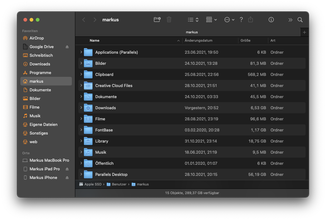326x220 pixels.
Task: Open the list view mode switcher
Action: 193,20
